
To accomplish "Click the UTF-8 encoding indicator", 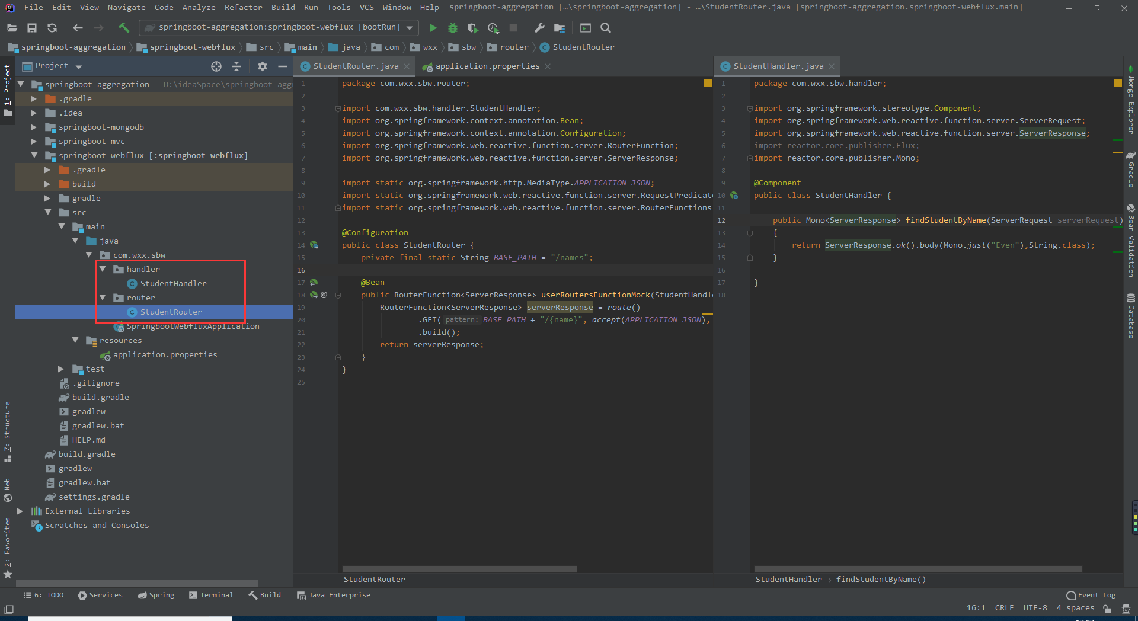I will click(1035, 608).
